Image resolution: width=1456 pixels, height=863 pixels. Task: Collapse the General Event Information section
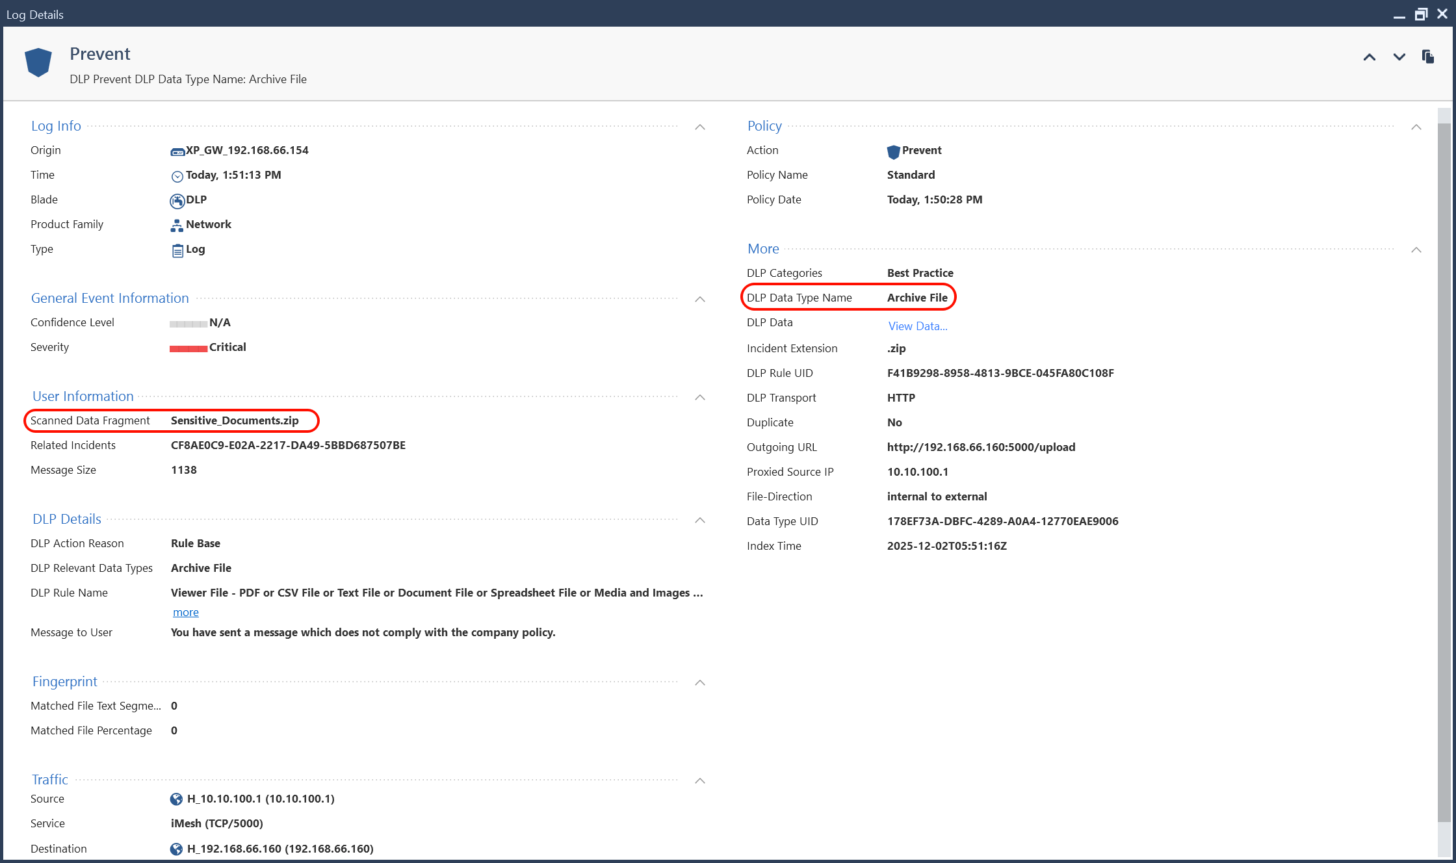pos(700,300)
